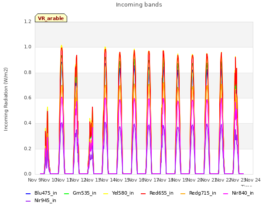The image size is (279, 209).
Task: Click the 0.8 y-axis tick label
Action: point(27,73)
